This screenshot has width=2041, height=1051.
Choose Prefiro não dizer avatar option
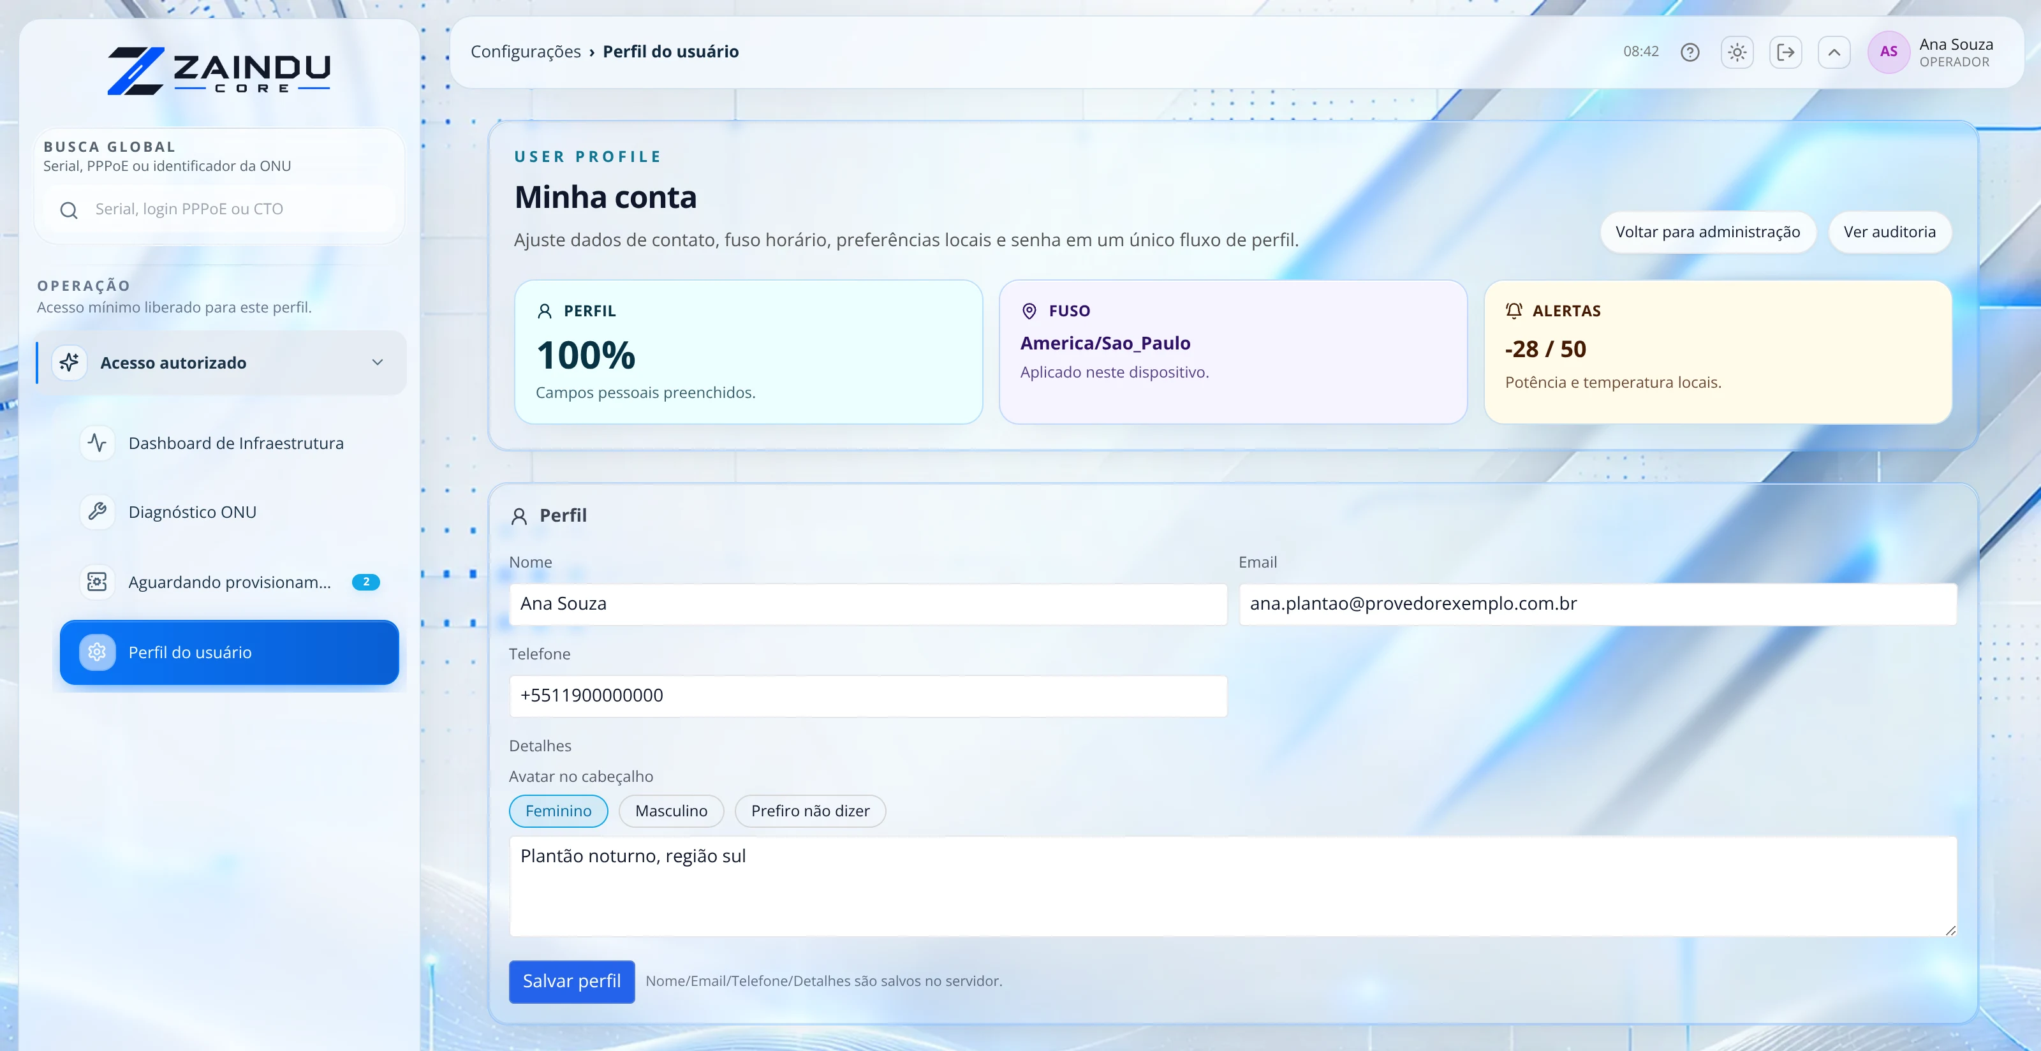point(810,811)
